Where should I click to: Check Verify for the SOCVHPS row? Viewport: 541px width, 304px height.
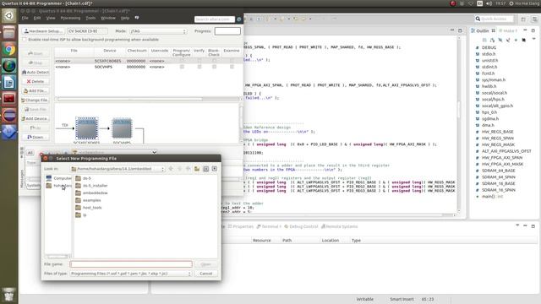click(x=199, y=67)
